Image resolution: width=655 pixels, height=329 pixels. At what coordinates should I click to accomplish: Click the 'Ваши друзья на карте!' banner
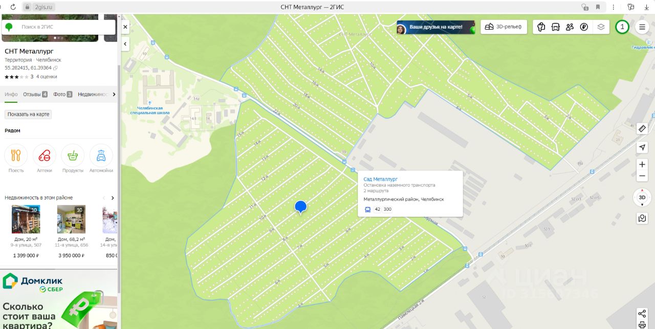[435, 27]
